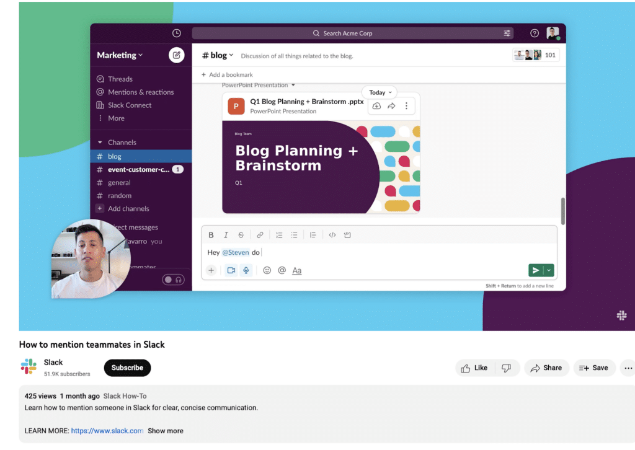The image size is (635, 450).
Task: Open user profile avatar in Slack header
Action: [553, 33]
